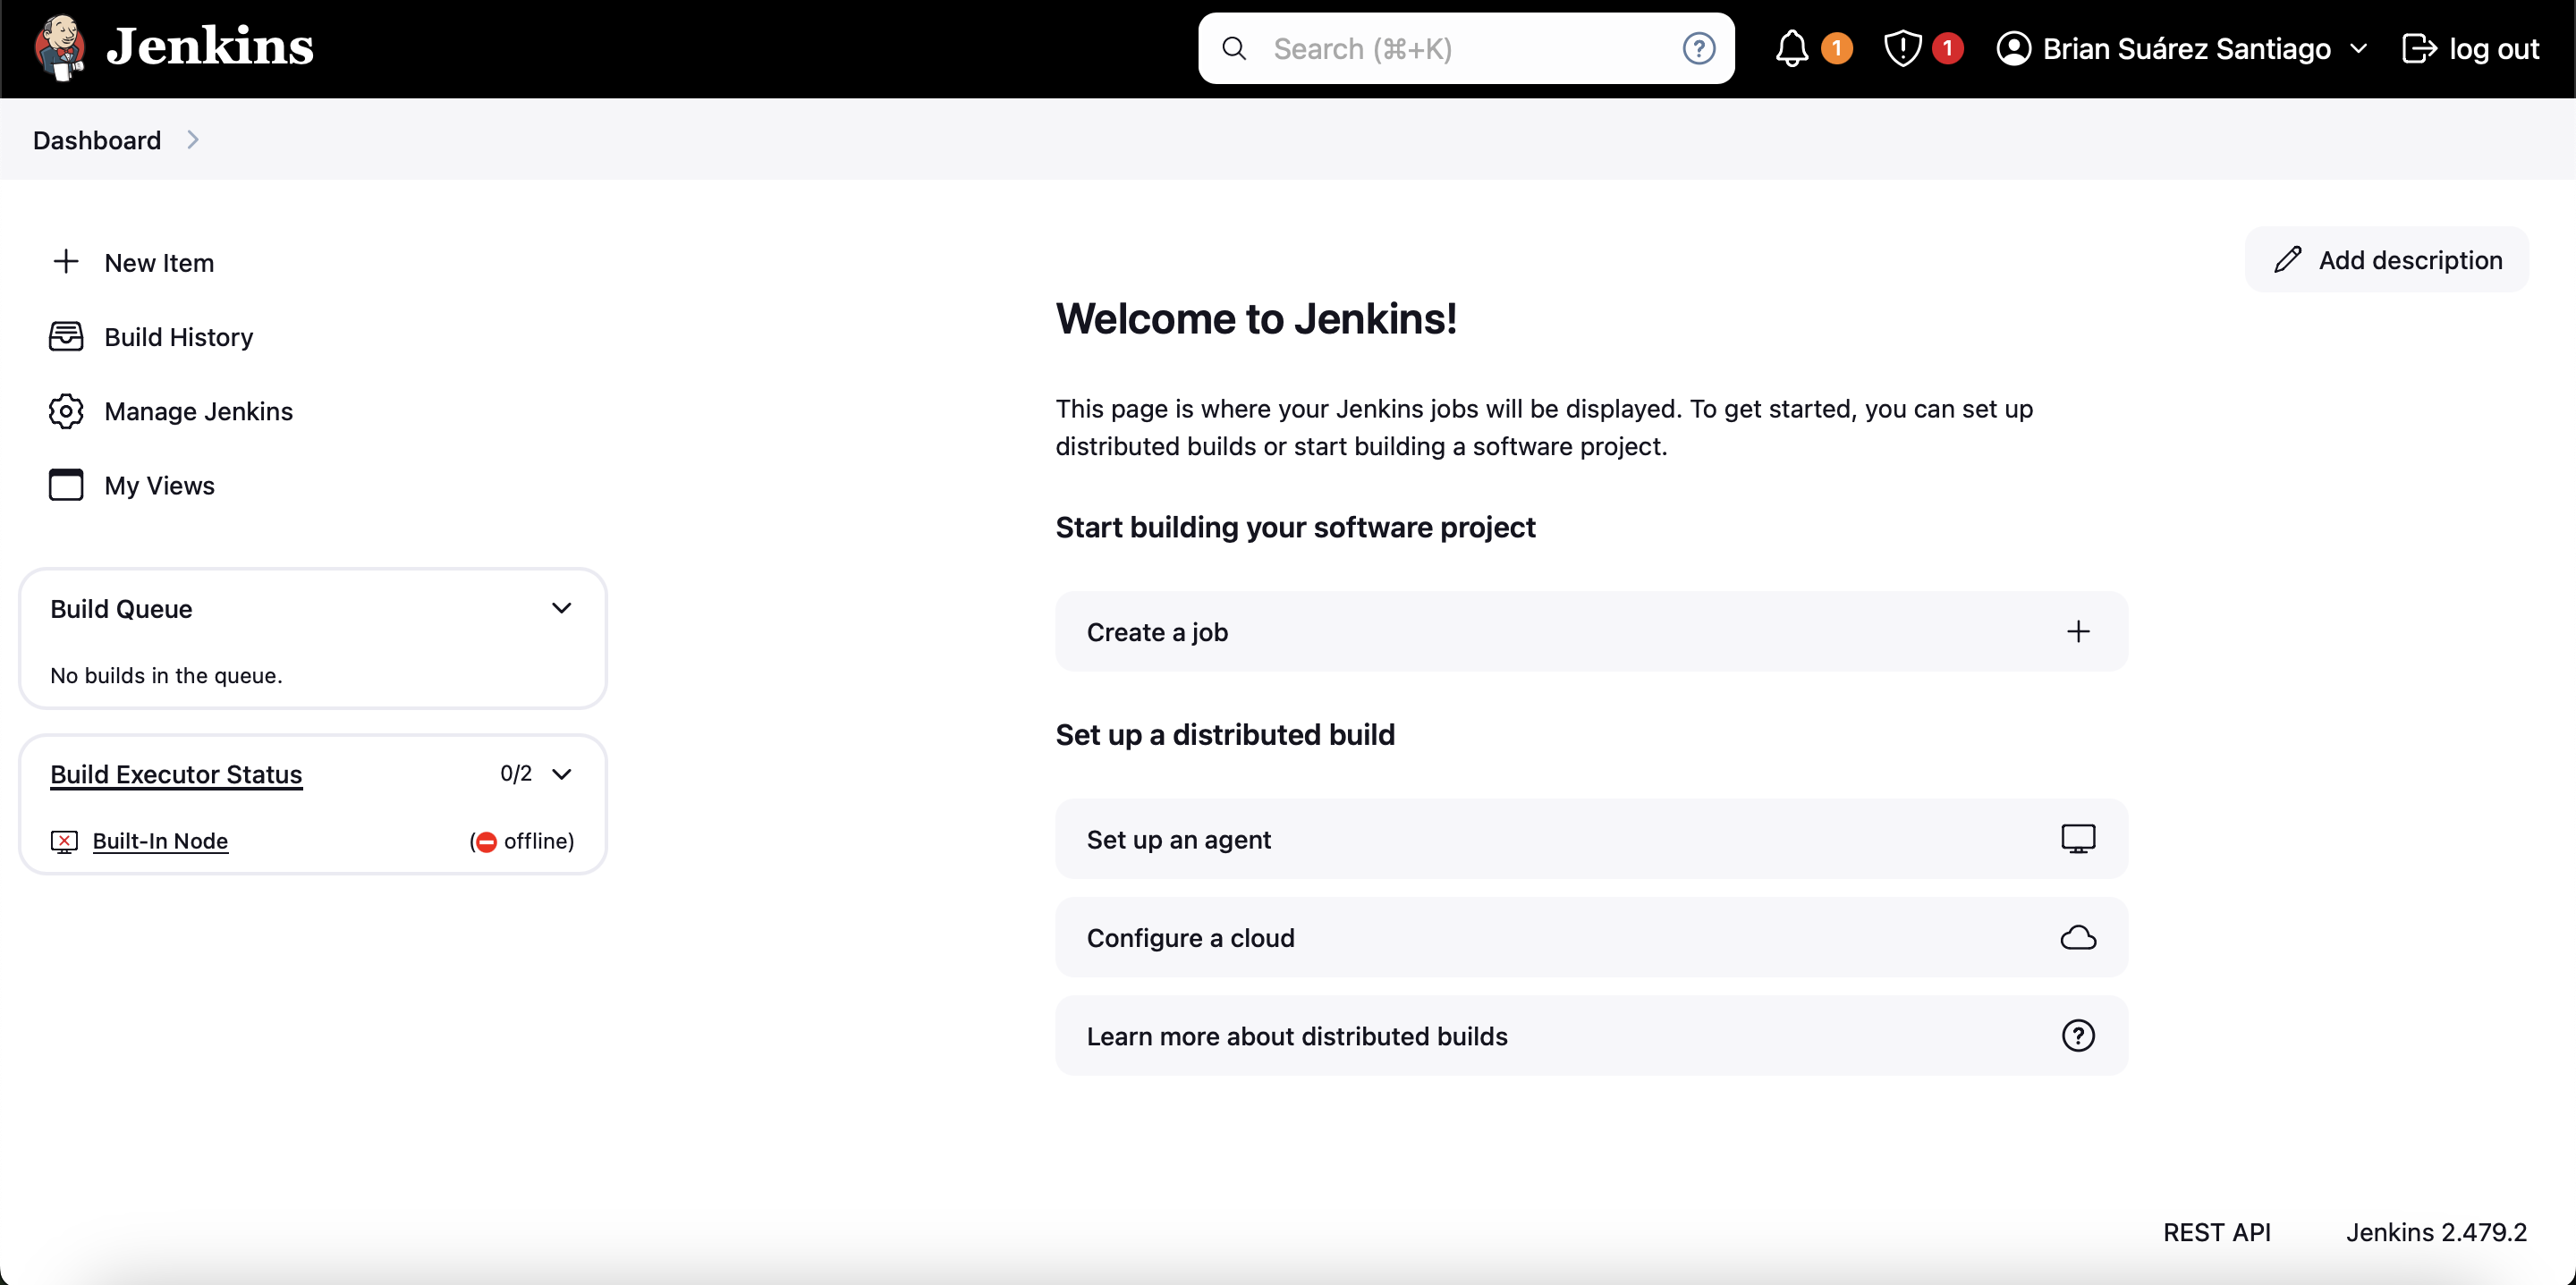
Task: Click the magnifying glass in the search bar
Action: (x=1234, y=47)
